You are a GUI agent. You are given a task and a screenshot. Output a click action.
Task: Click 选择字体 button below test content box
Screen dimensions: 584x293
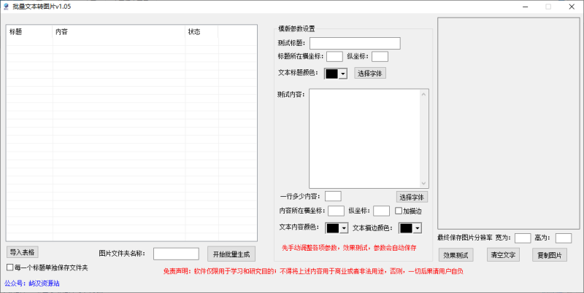(x=412, y=197)
